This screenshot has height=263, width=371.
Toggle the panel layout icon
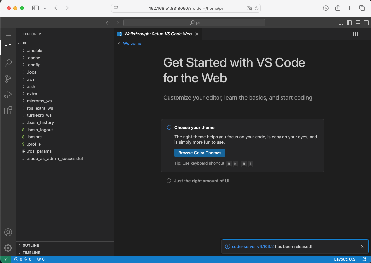click(x=358, y=23)
